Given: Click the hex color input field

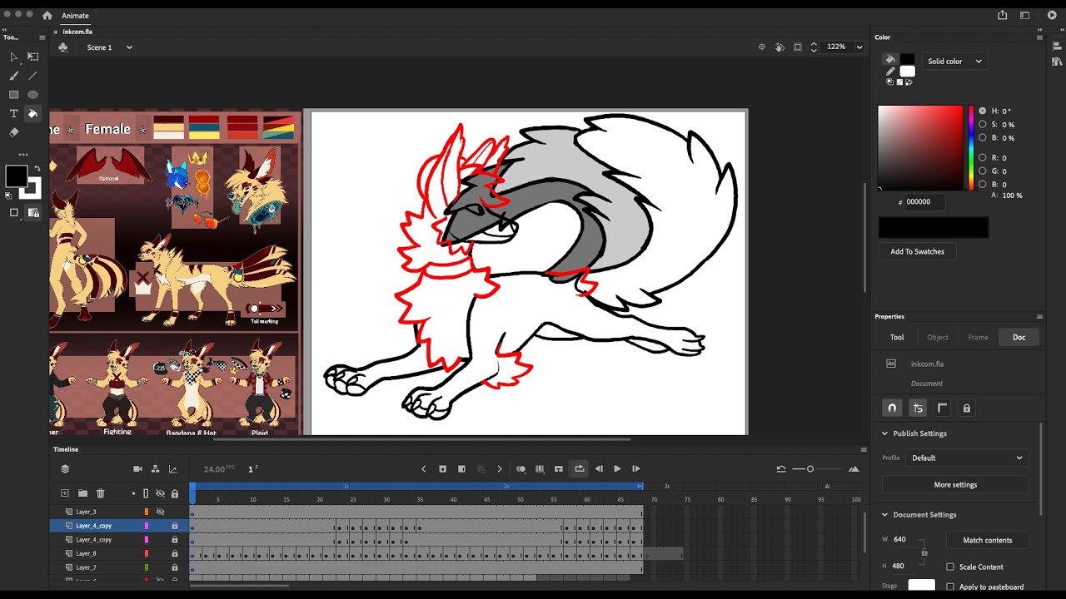Looking at the screenshot, I should click(x=924, y=202).
